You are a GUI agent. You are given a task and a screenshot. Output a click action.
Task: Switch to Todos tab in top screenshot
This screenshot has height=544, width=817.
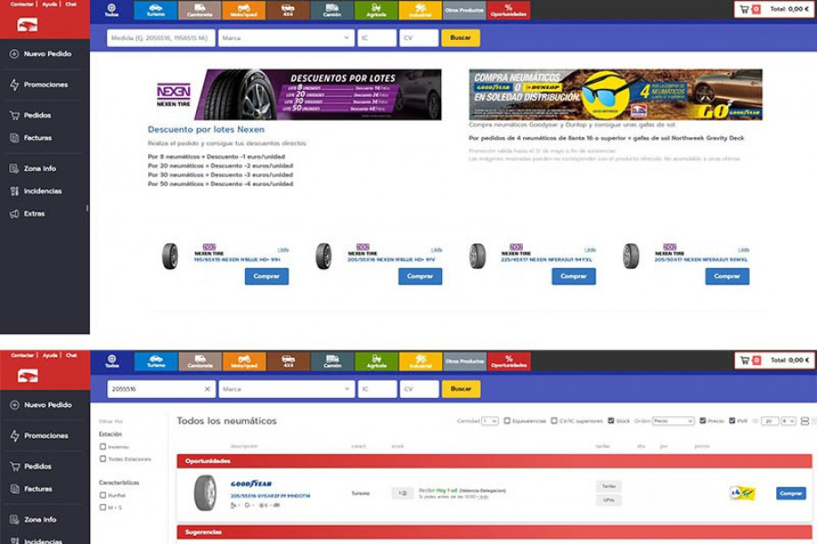click(112, 10)
